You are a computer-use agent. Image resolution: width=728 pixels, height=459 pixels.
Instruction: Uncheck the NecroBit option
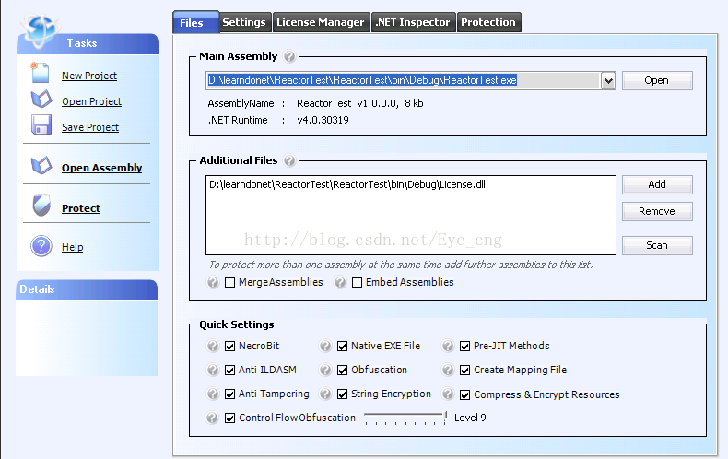pos(229,347)
